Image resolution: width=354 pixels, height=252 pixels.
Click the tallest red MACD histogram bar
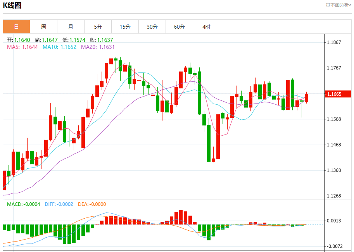coord(181,217)
